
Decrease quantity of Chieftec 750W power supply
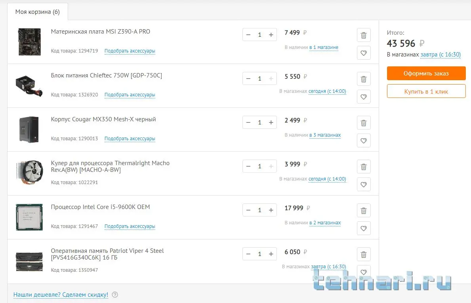(x=248, y=79)
